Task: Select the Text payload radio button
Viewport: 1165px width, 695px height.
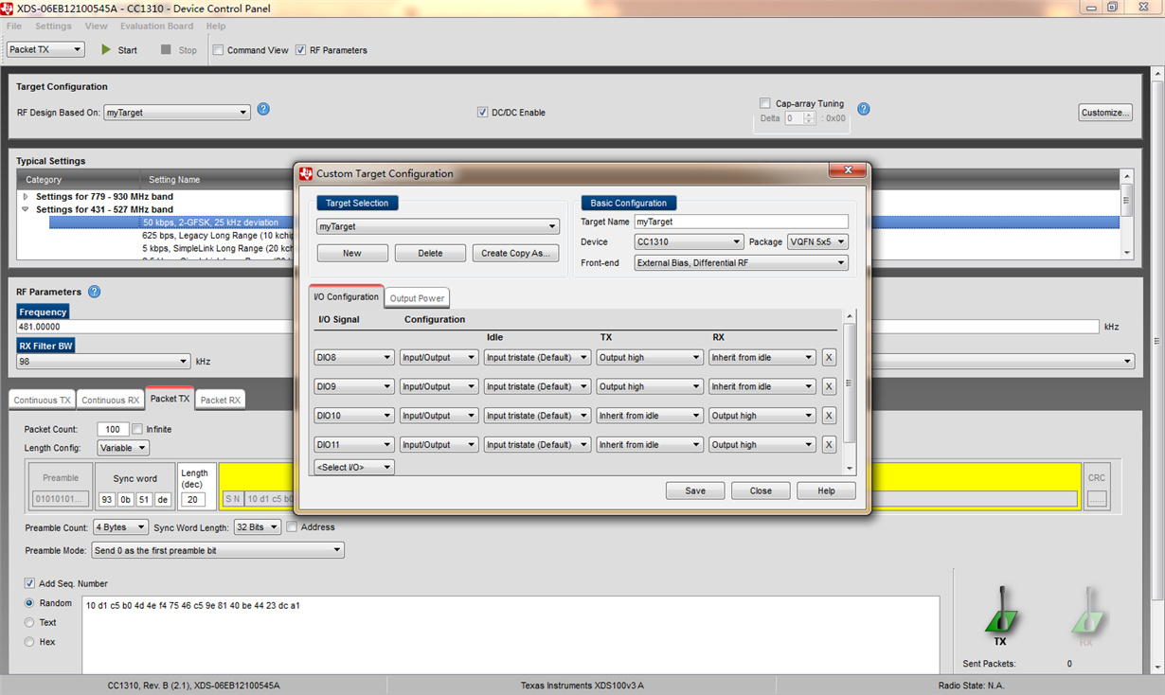Action: (x=29, y=623)
